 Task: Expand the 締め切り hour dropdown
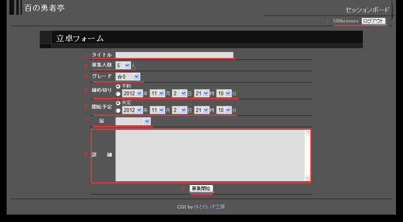click(x=202, y=94)
